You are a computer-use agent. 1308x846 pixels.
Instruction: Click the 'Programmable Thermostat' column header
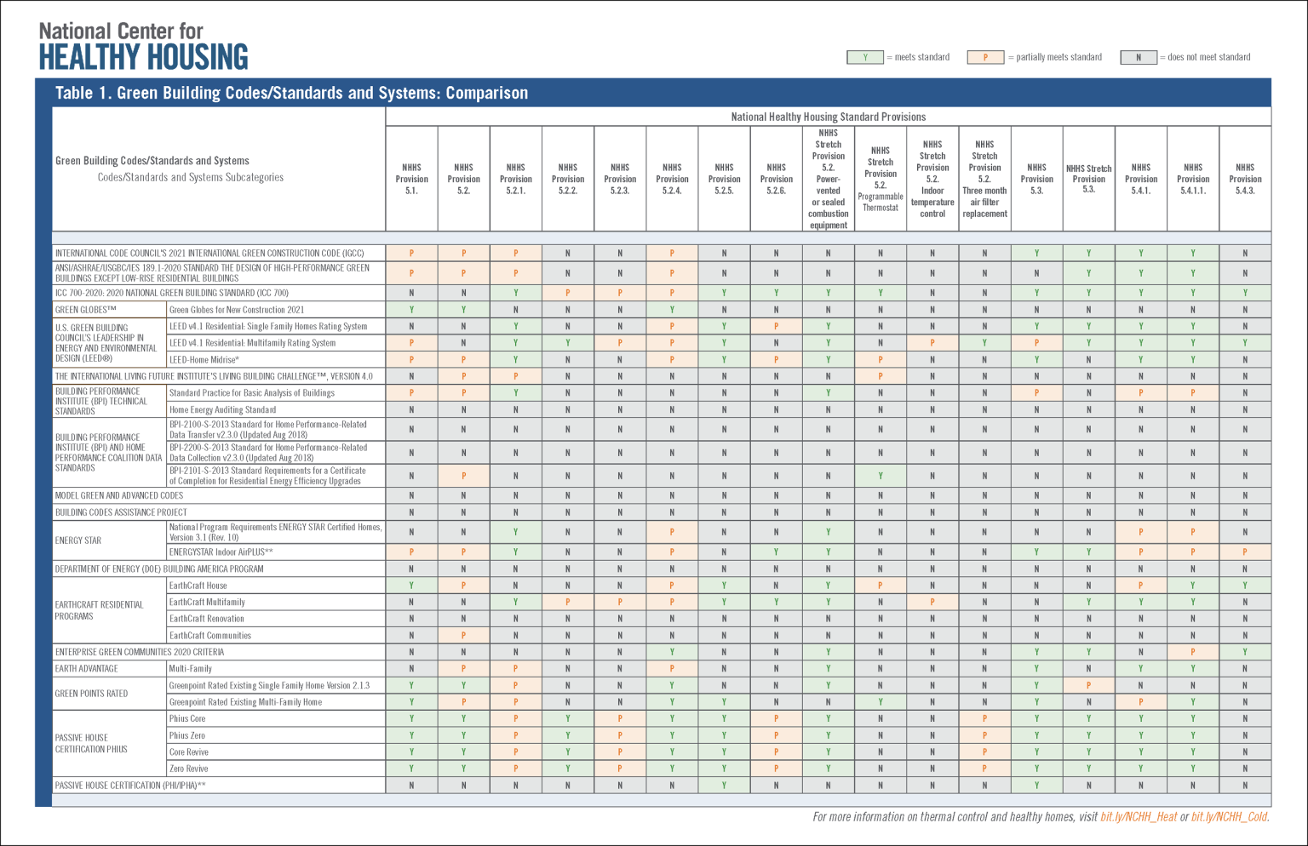[881, 179]
